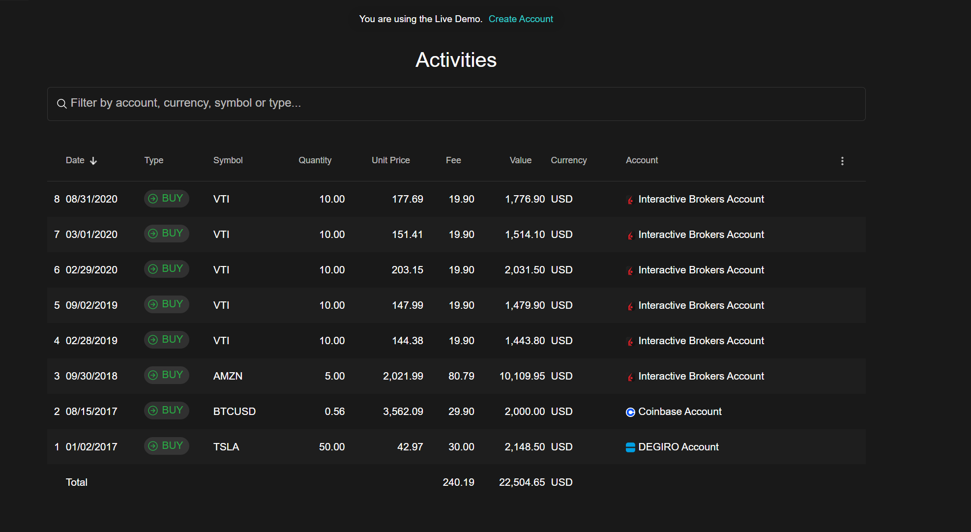971x532 pixels.
Task: Click the Create Account link
Action: (521, 19)
